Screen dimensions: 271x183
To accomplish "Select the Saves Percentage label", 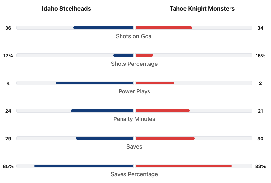I will click(134, 174).
